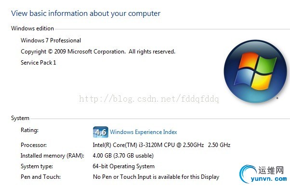Click the Microsoft copyright notice line
The height and width of the screenshot is (187, 290).
pyautogui.click(x=98, y=52)
